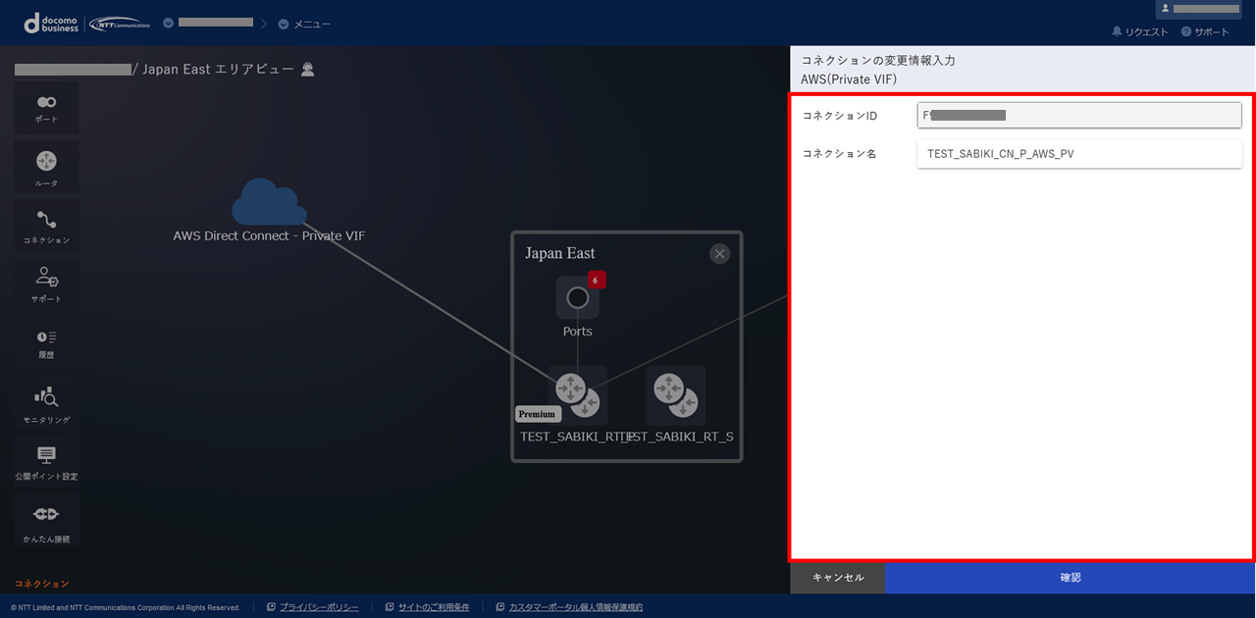This screenshot has width=1256, height=618.
Task: Open the リクエスト notifications menu
Action: [1139, 32]
